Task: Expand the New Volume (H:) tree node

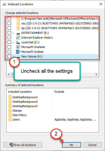Action: pos(13,56)
